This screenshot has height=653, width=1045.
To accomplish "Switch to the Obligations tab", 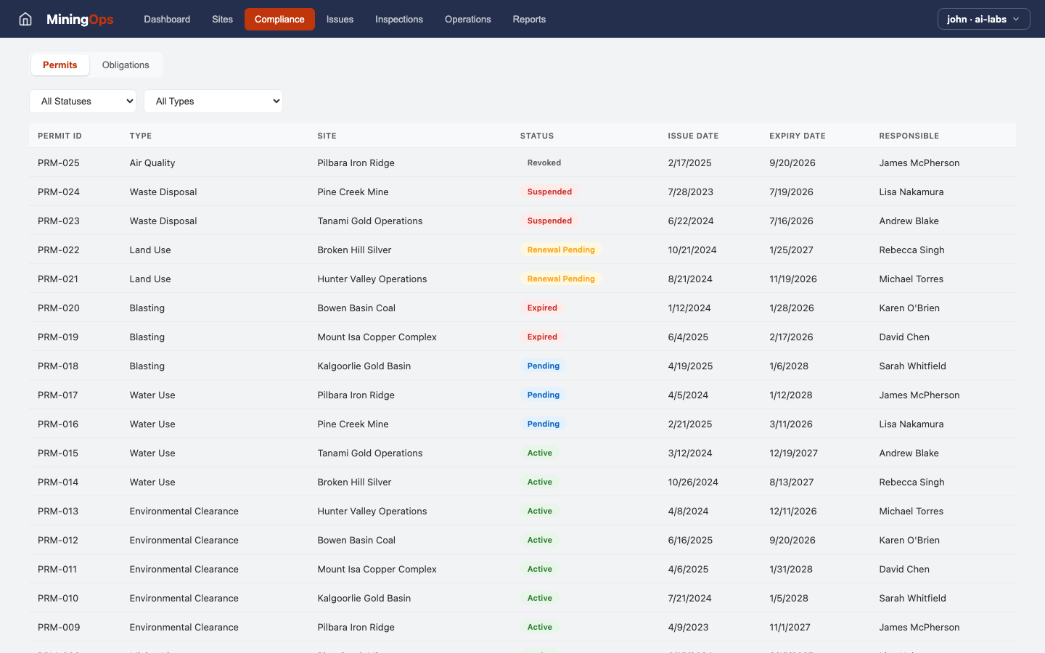I will (x=125, y=65).
